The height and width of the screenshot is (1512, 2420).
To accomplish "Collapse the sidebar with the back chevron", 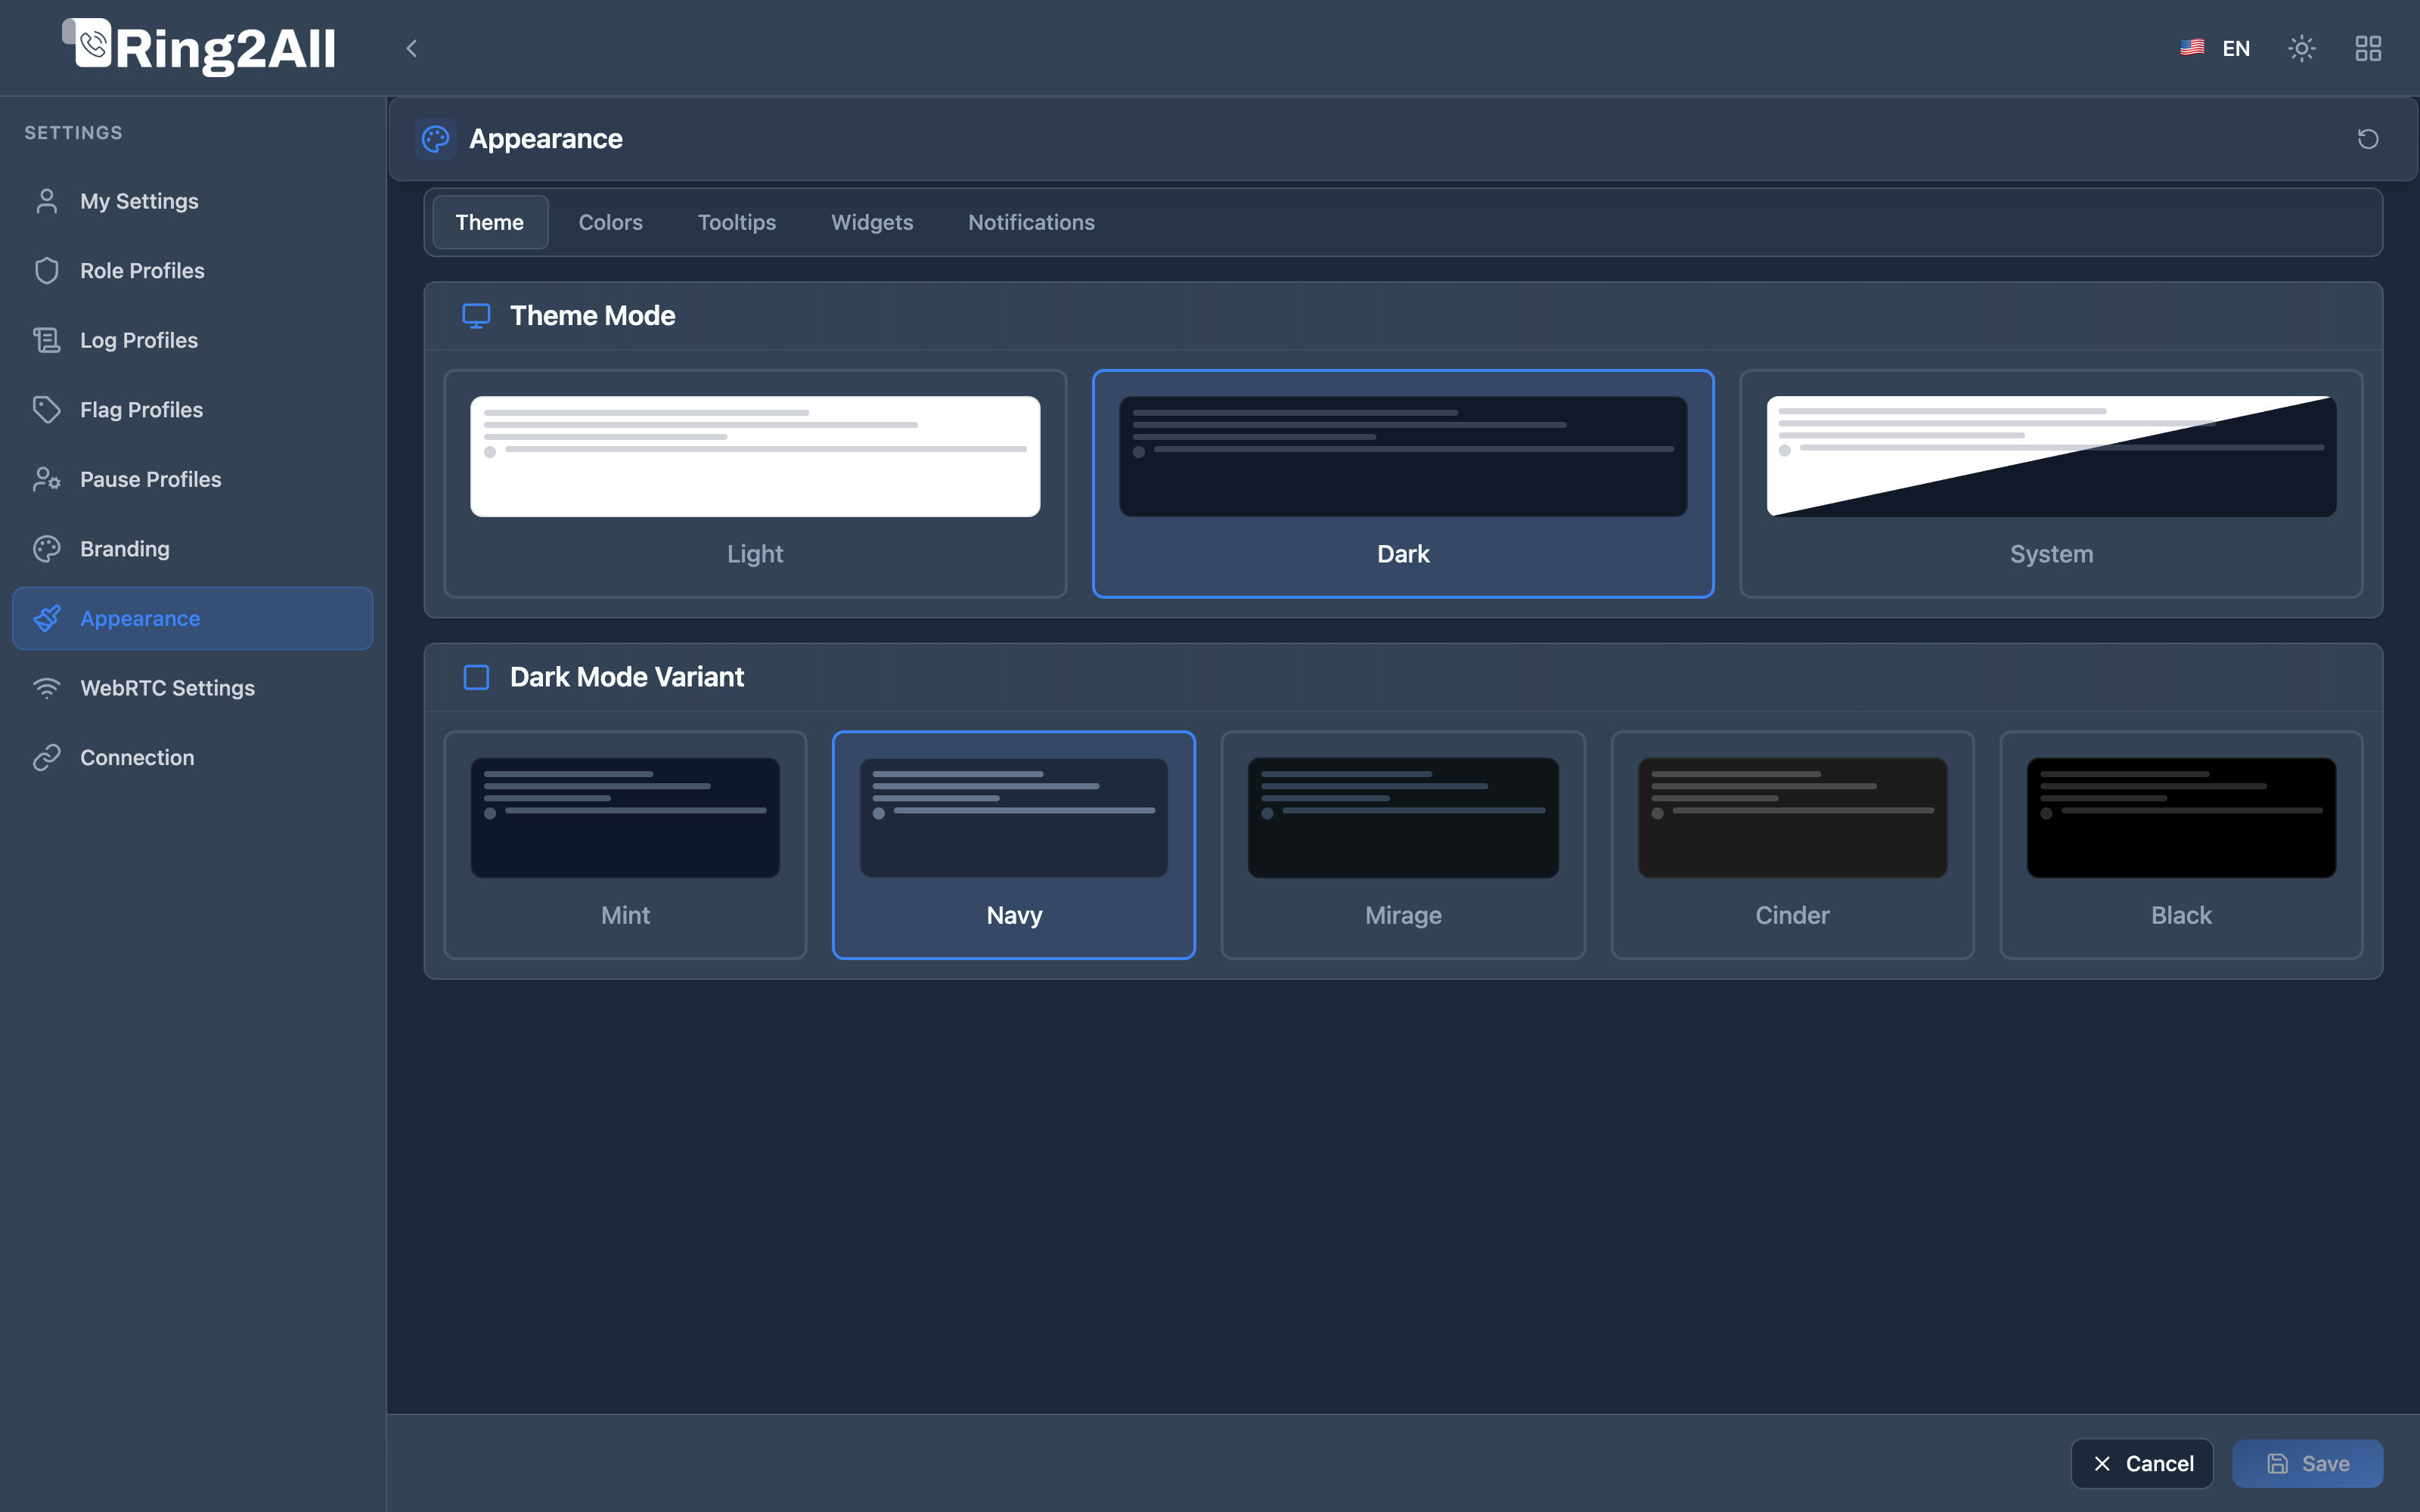I will point(411,48).
